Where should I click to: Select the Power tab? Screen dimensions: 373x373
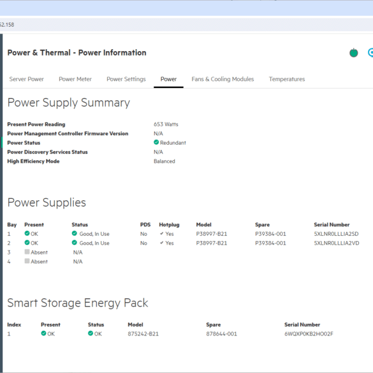coord(168,79)
